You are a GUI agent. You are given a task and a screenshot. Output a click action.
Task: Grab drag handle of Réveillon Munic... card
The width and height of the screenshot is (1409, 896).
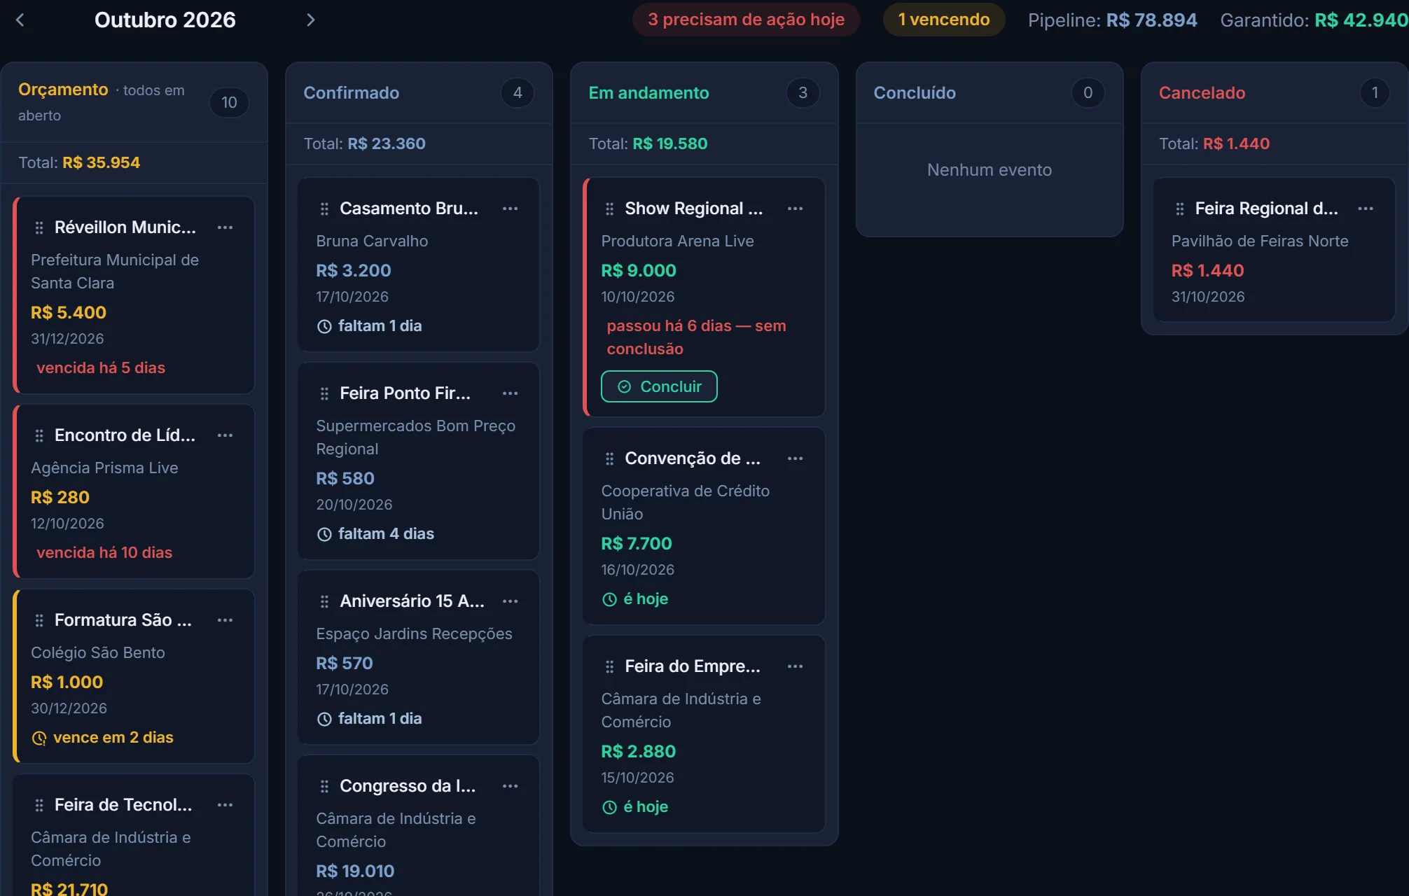point(39,227)
